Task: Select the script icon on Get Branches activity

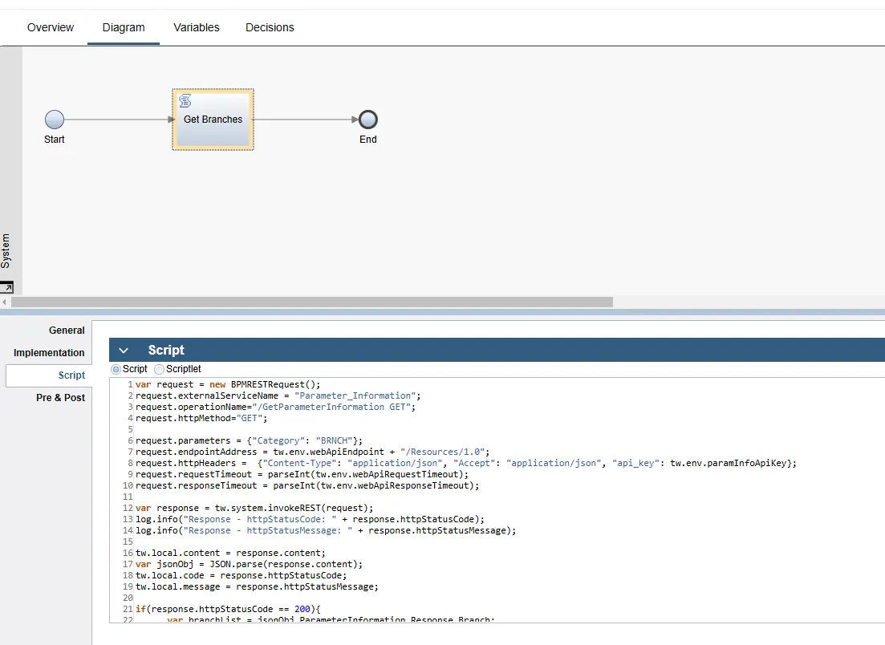Action: [x=185, y=100]
